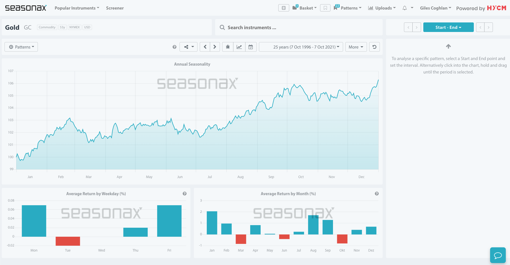Click help icon for Average Return by Weekday
The width and height of the screenshot is (510, 265).
(x=185, y=193)
